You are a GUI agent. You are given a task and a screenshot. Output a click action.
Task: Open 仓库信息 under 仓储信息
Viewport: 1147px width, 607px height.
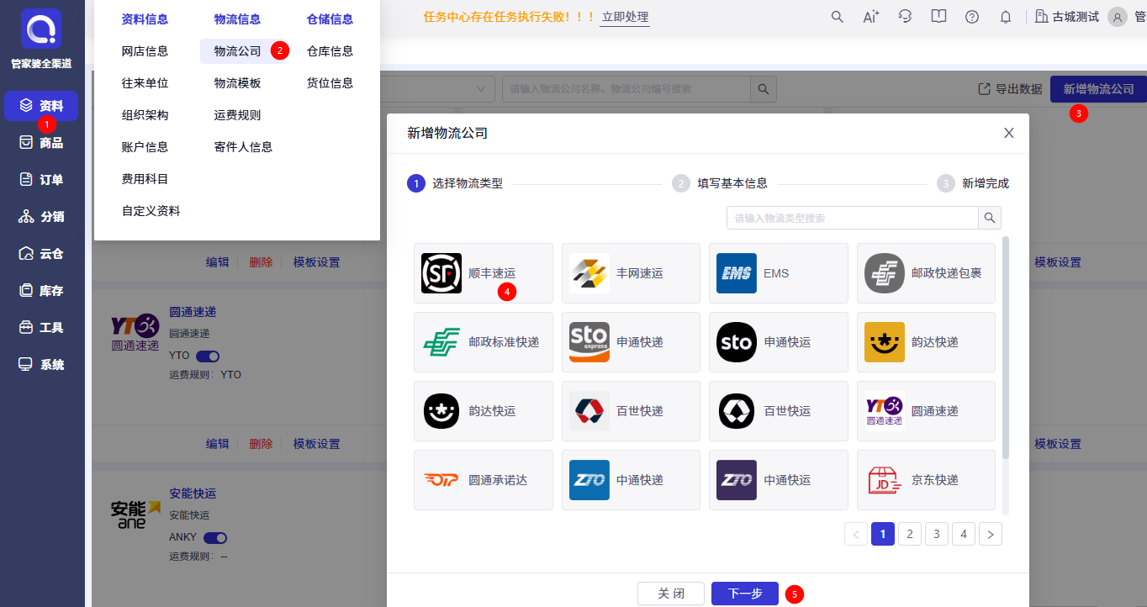tap(330, 51)
